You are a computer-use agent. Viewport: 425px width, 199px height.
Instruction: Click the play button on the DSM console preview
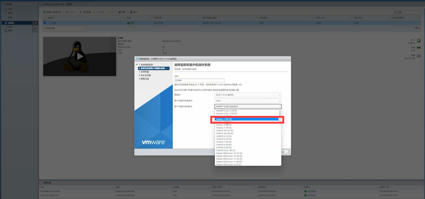click(x=79, y=56)
